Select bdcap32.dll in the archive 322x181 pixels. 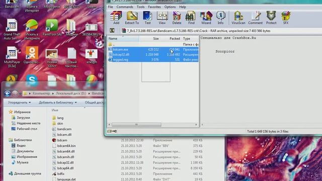[153, 55]
